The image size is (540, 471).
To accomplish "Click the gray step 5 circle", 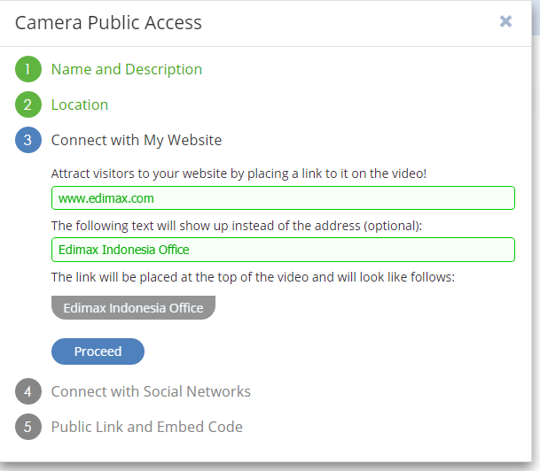I will 28,427.
